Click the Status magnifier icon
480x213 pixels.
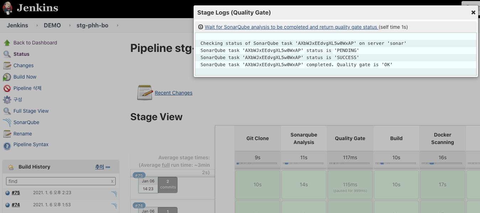[7, 54]
